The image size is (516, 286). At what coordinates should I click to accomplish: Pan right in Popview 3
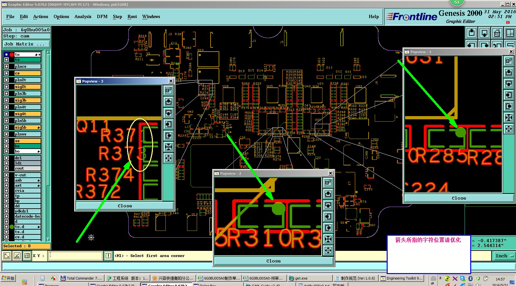[x=168, y=136]
